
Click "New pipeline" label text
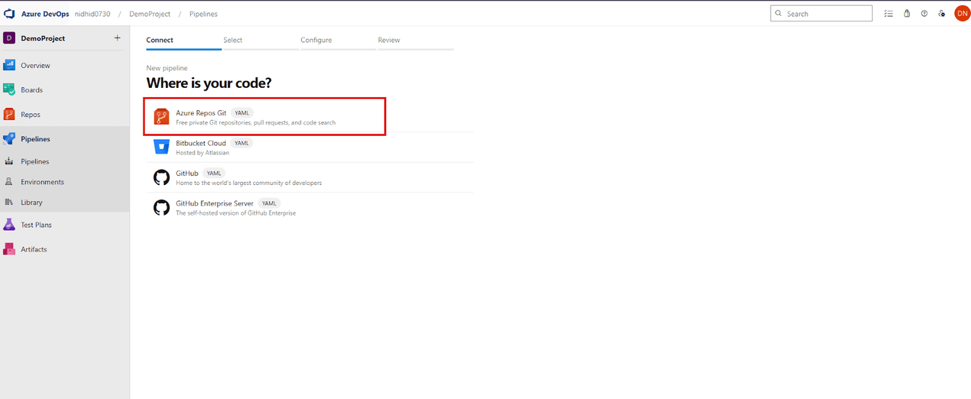coord(166,68)
